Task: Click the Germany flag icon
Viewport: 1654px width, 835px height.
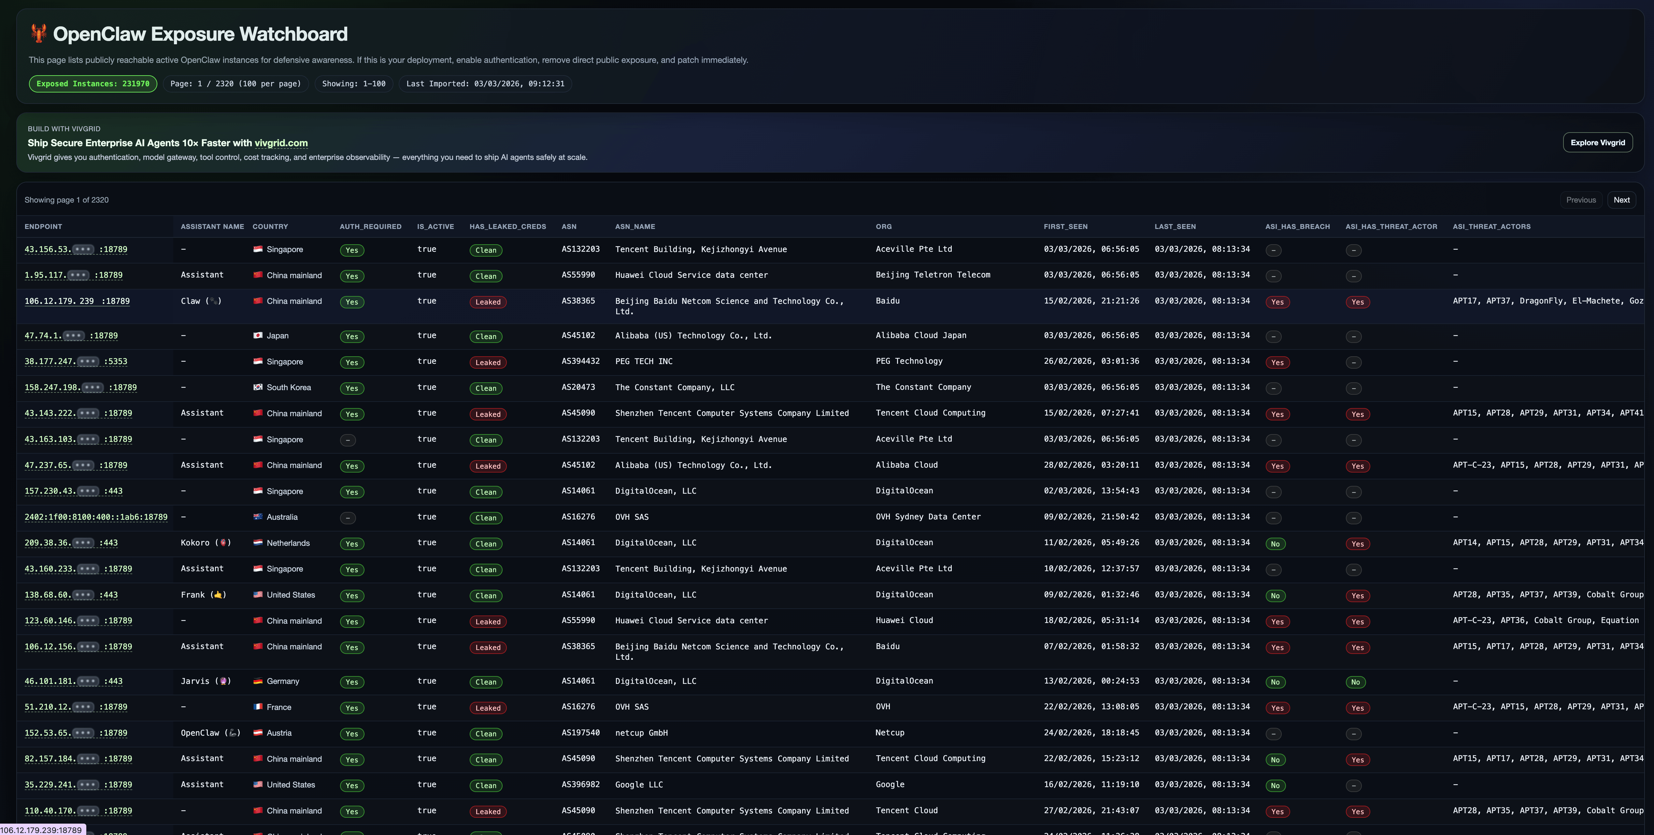Action: pyautogui.click(x=258, y=682)
